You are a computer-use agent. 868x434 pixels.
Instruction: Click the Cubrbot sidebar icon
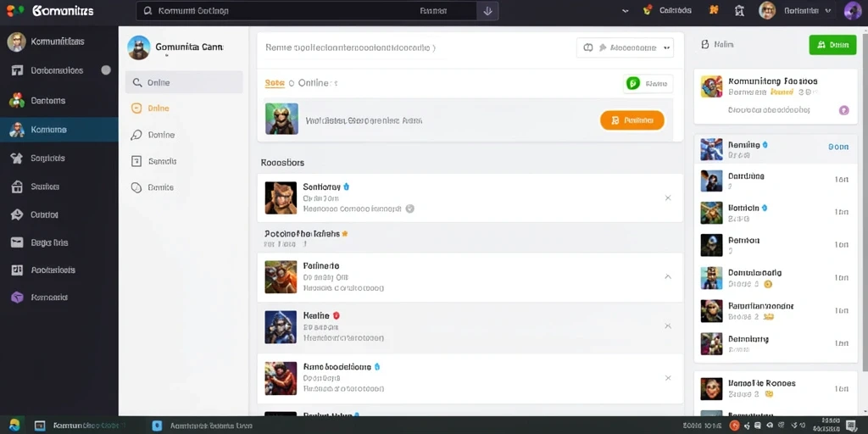[17, 214]
